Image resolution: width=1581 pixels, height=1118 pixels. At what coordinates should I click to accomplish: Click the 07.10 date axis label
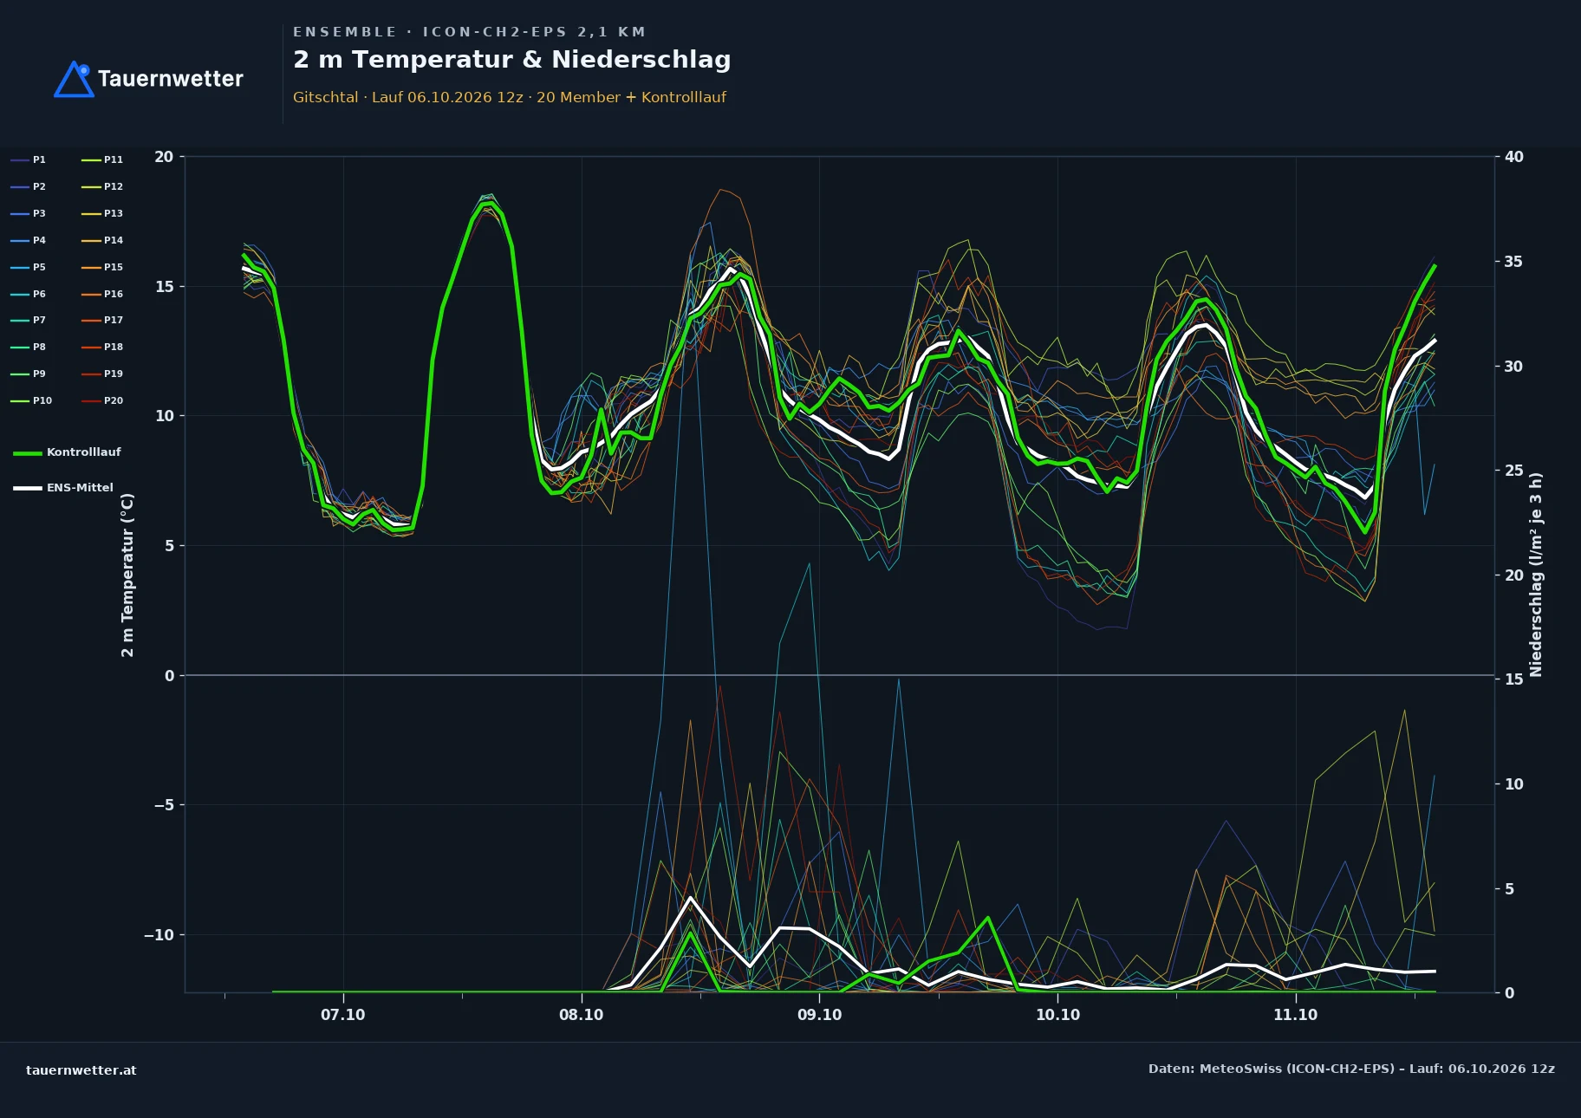(343, 1015)
